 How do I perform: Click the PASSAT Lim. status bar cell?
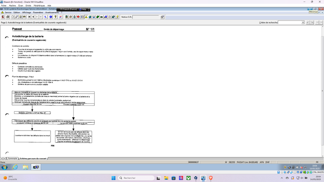(x=247, y=162)
